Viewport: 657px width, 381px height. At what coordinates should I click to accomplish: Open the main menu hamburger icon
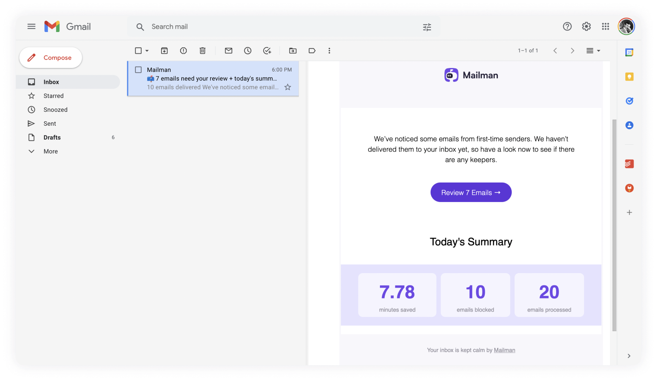[31, 26]
